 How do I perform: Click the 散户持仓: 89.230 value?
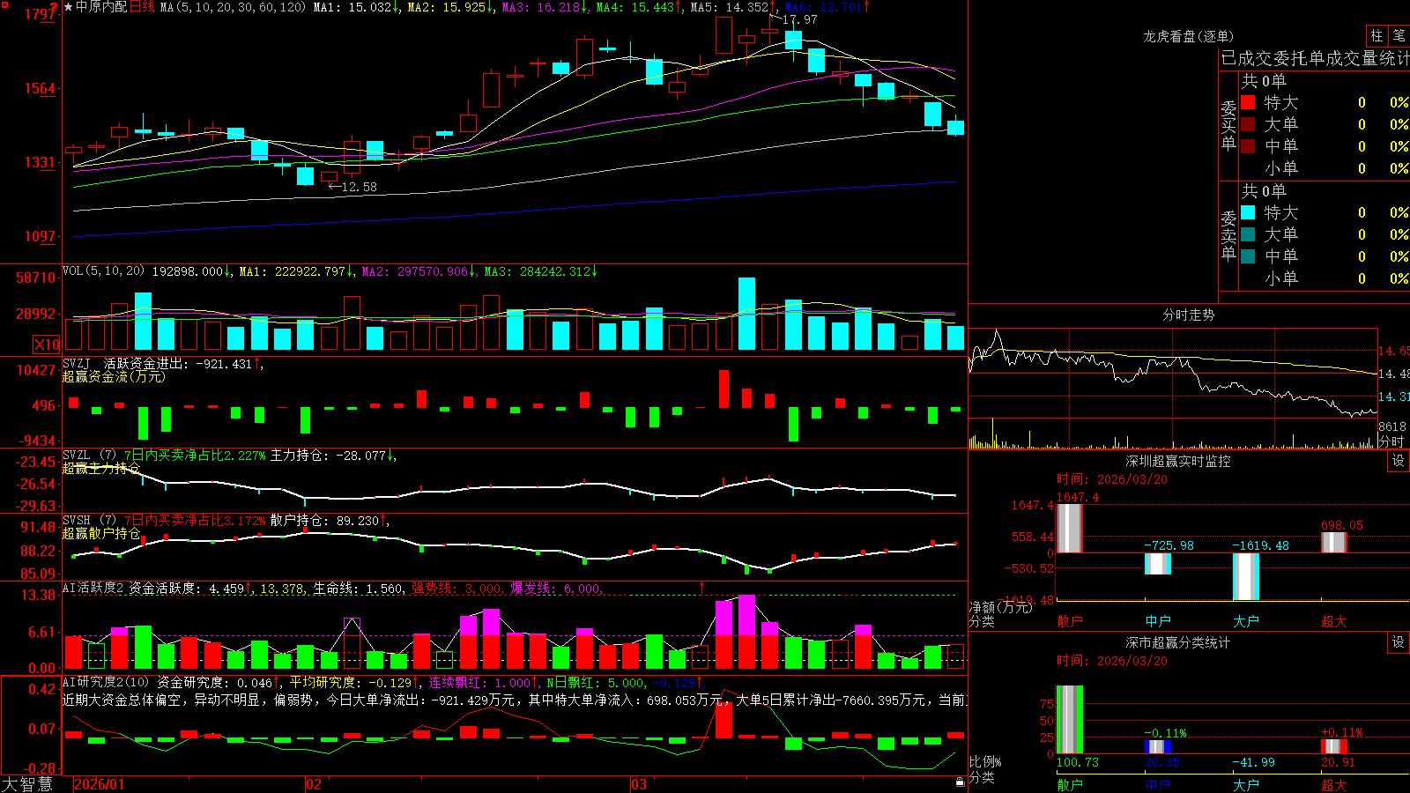[325, 520]
